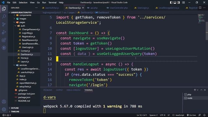Open the Thunder Client lightning icon

click(4, 48)
